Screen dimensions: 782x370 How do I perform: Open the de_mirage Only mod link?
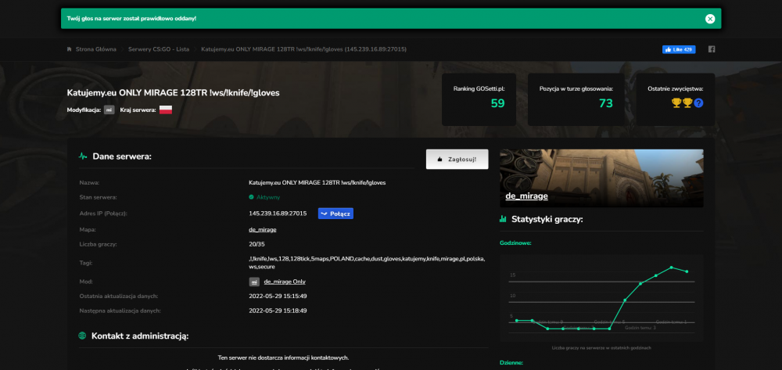click(285, 282)
